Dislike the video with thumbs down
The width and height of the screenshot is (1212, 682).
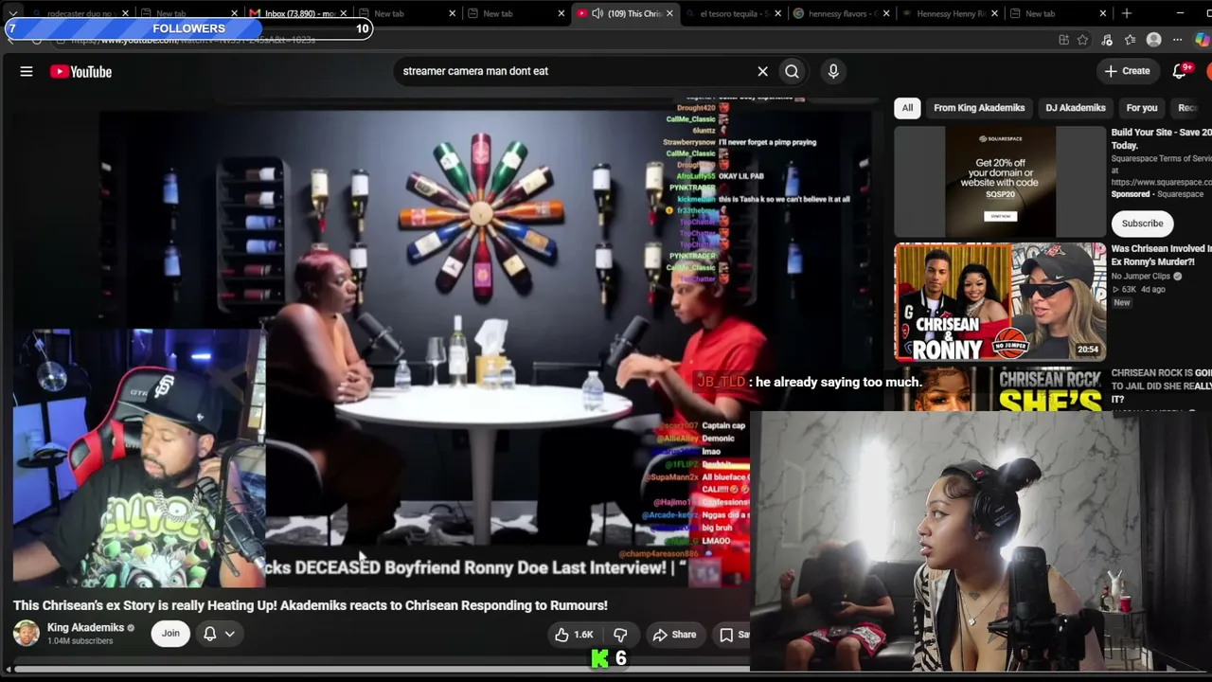click(620, 635)
